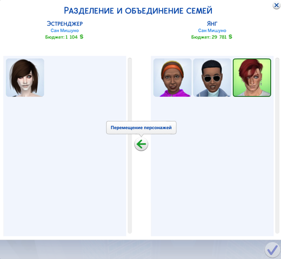Click the Янг household name
The image size is (281, 259).
(212, 24)
